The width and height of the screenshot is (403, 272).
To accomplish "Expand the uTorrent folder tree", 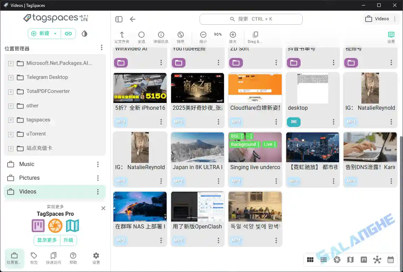I will click(10, 134).
